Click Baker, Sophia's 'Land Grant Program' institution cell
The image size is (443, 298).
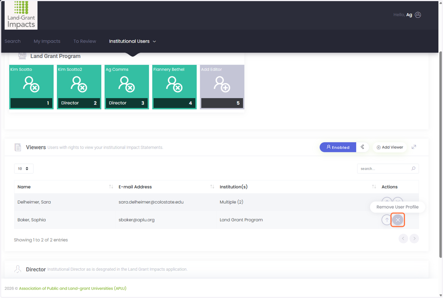[241, 220]
